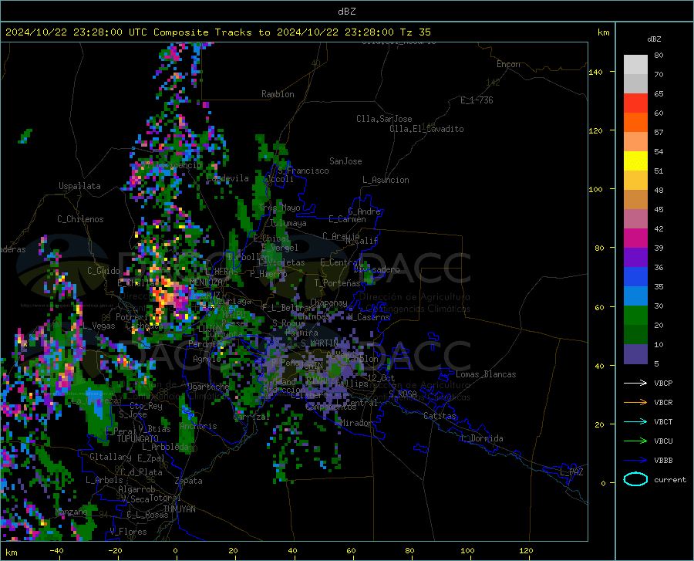Image resolution: width=694 pixels, height=561 pixels.
Task: Pick the brown 45-48 dBZ legend band
Action: [x=635, y=200]
